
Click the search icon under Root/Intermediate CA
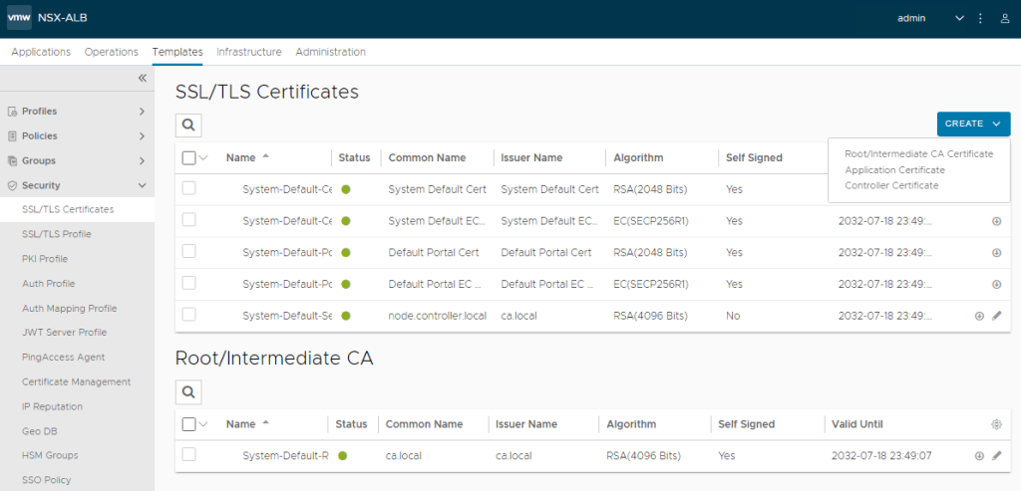[x=187, y=391]
